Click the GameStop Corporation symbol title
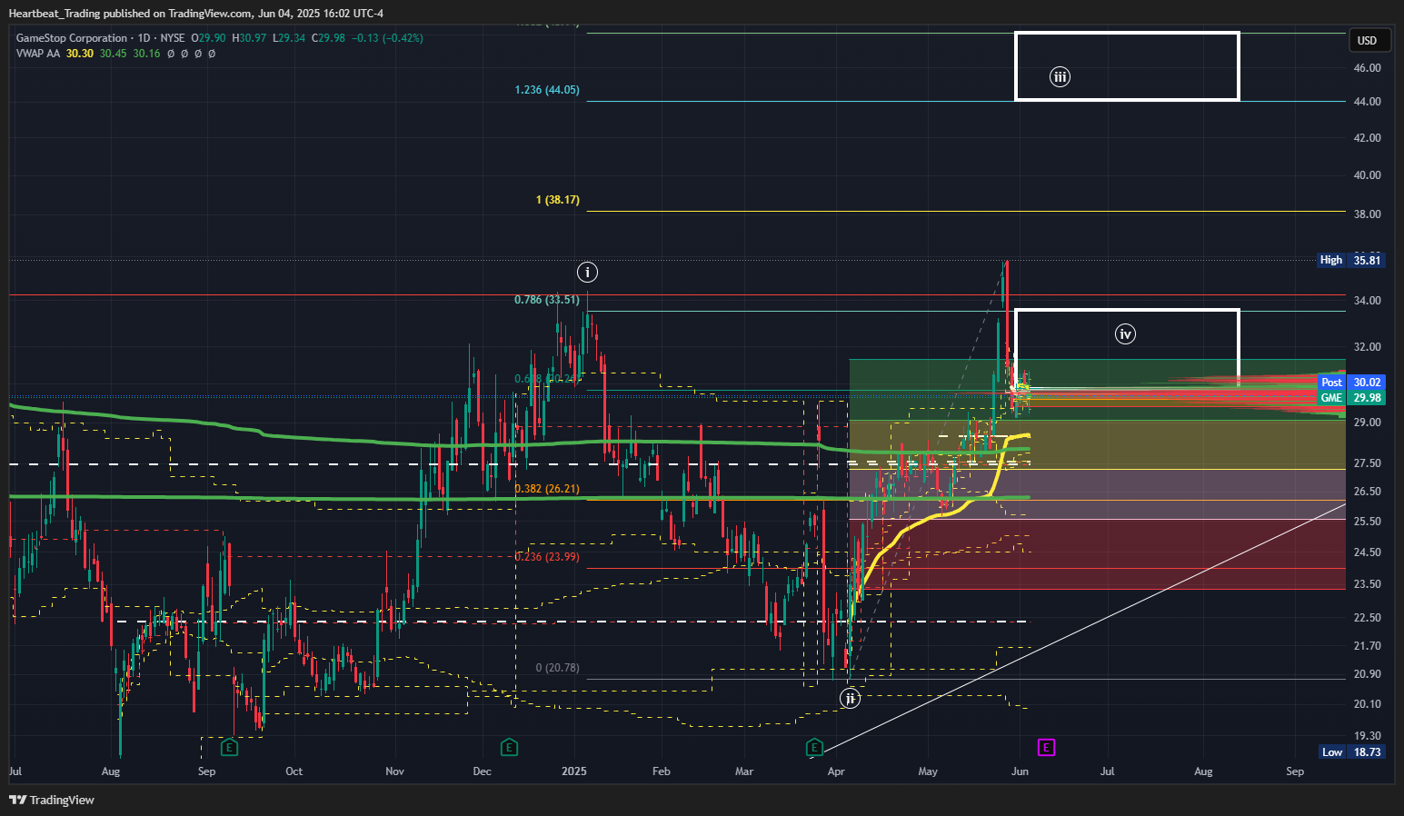1404x816 pixels. tap(72, 38)
